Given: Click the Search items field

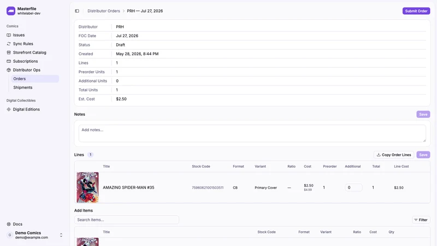Looking at the screenshot, I should pyautogui.click(x=127, y=220).
